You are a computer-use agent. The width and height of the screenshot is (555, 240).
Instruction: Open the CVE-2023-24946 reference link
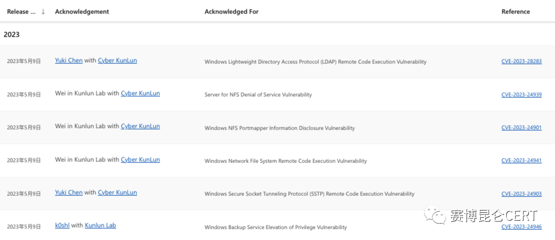point(521,226)
